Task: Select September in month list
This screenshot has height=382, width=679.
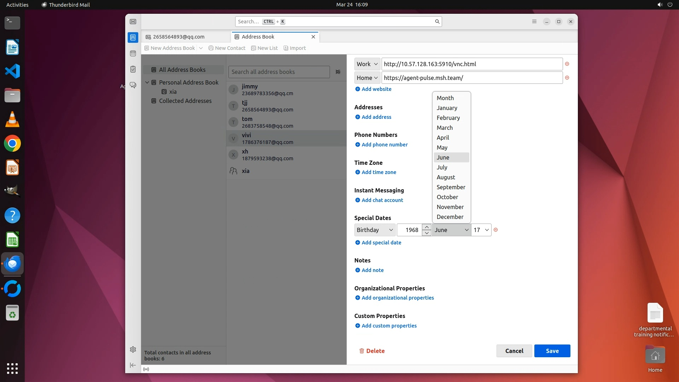Action: tap(451, 187)
